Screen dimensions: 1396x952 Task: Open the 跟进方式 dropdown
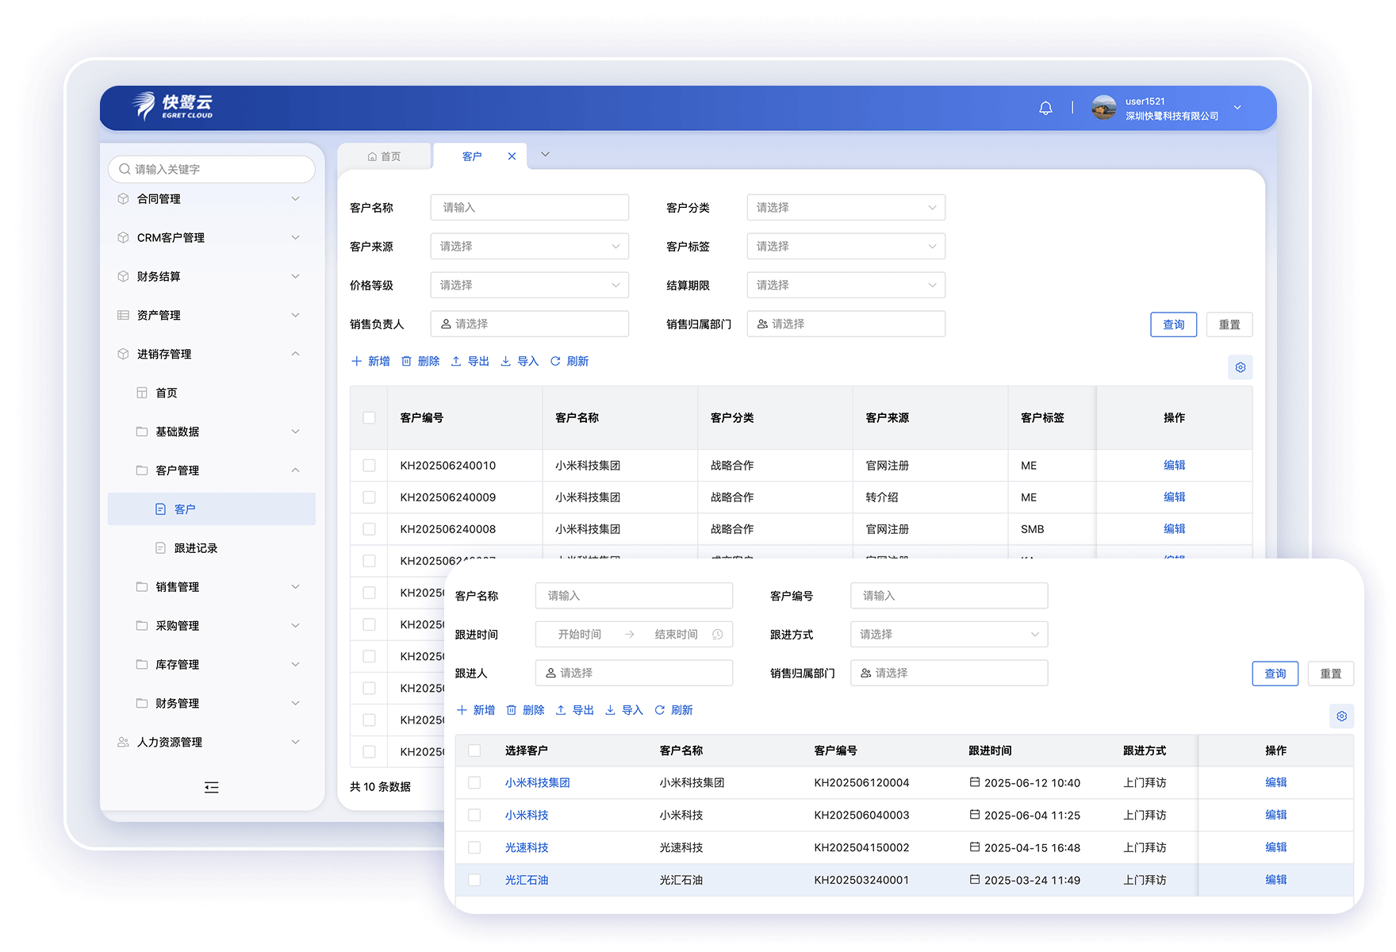[949, 635]
